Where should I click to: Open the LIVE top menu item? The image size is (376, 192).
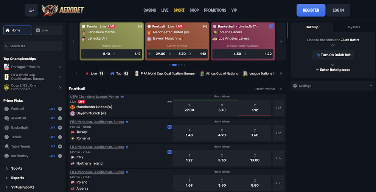click(165, 10)
